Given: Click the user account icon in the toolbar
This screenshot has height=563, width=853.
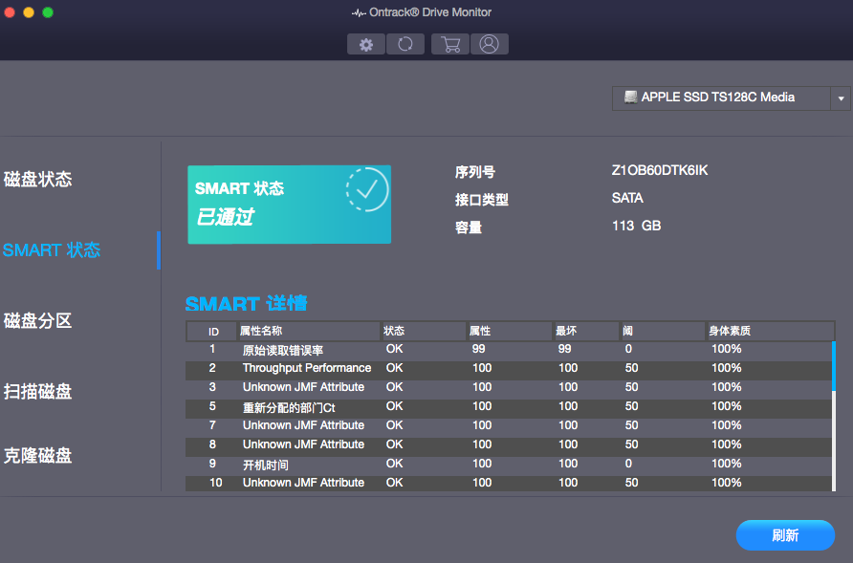Looking at the screenshot, I should coord(489,44).
